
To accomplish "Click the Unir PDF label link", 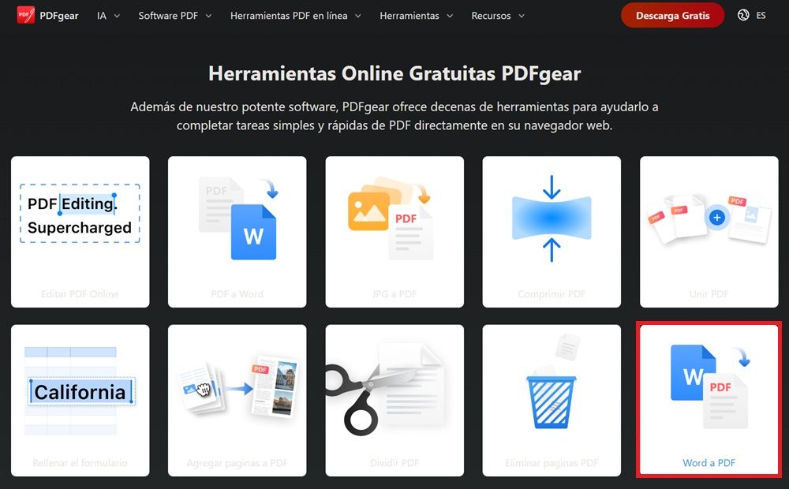I will 709,294.
